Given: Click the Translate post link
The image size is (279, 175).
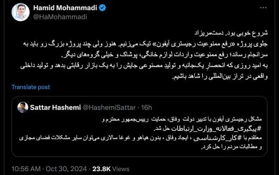Looking at the screenshot, I should [x=31, y=87].
